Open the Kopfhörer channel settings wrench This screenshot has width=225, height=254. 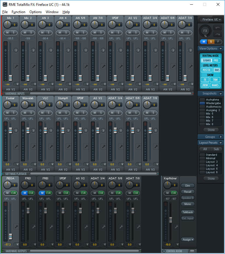click(176, 227)
